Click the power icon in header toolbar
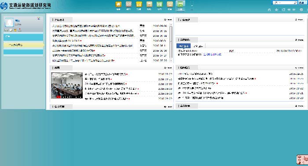 click(x=301, y=10)
